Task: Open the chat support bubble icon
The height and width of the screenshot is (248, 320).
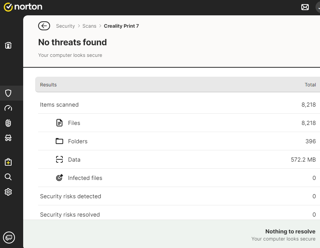Action: tap(9, 237)
